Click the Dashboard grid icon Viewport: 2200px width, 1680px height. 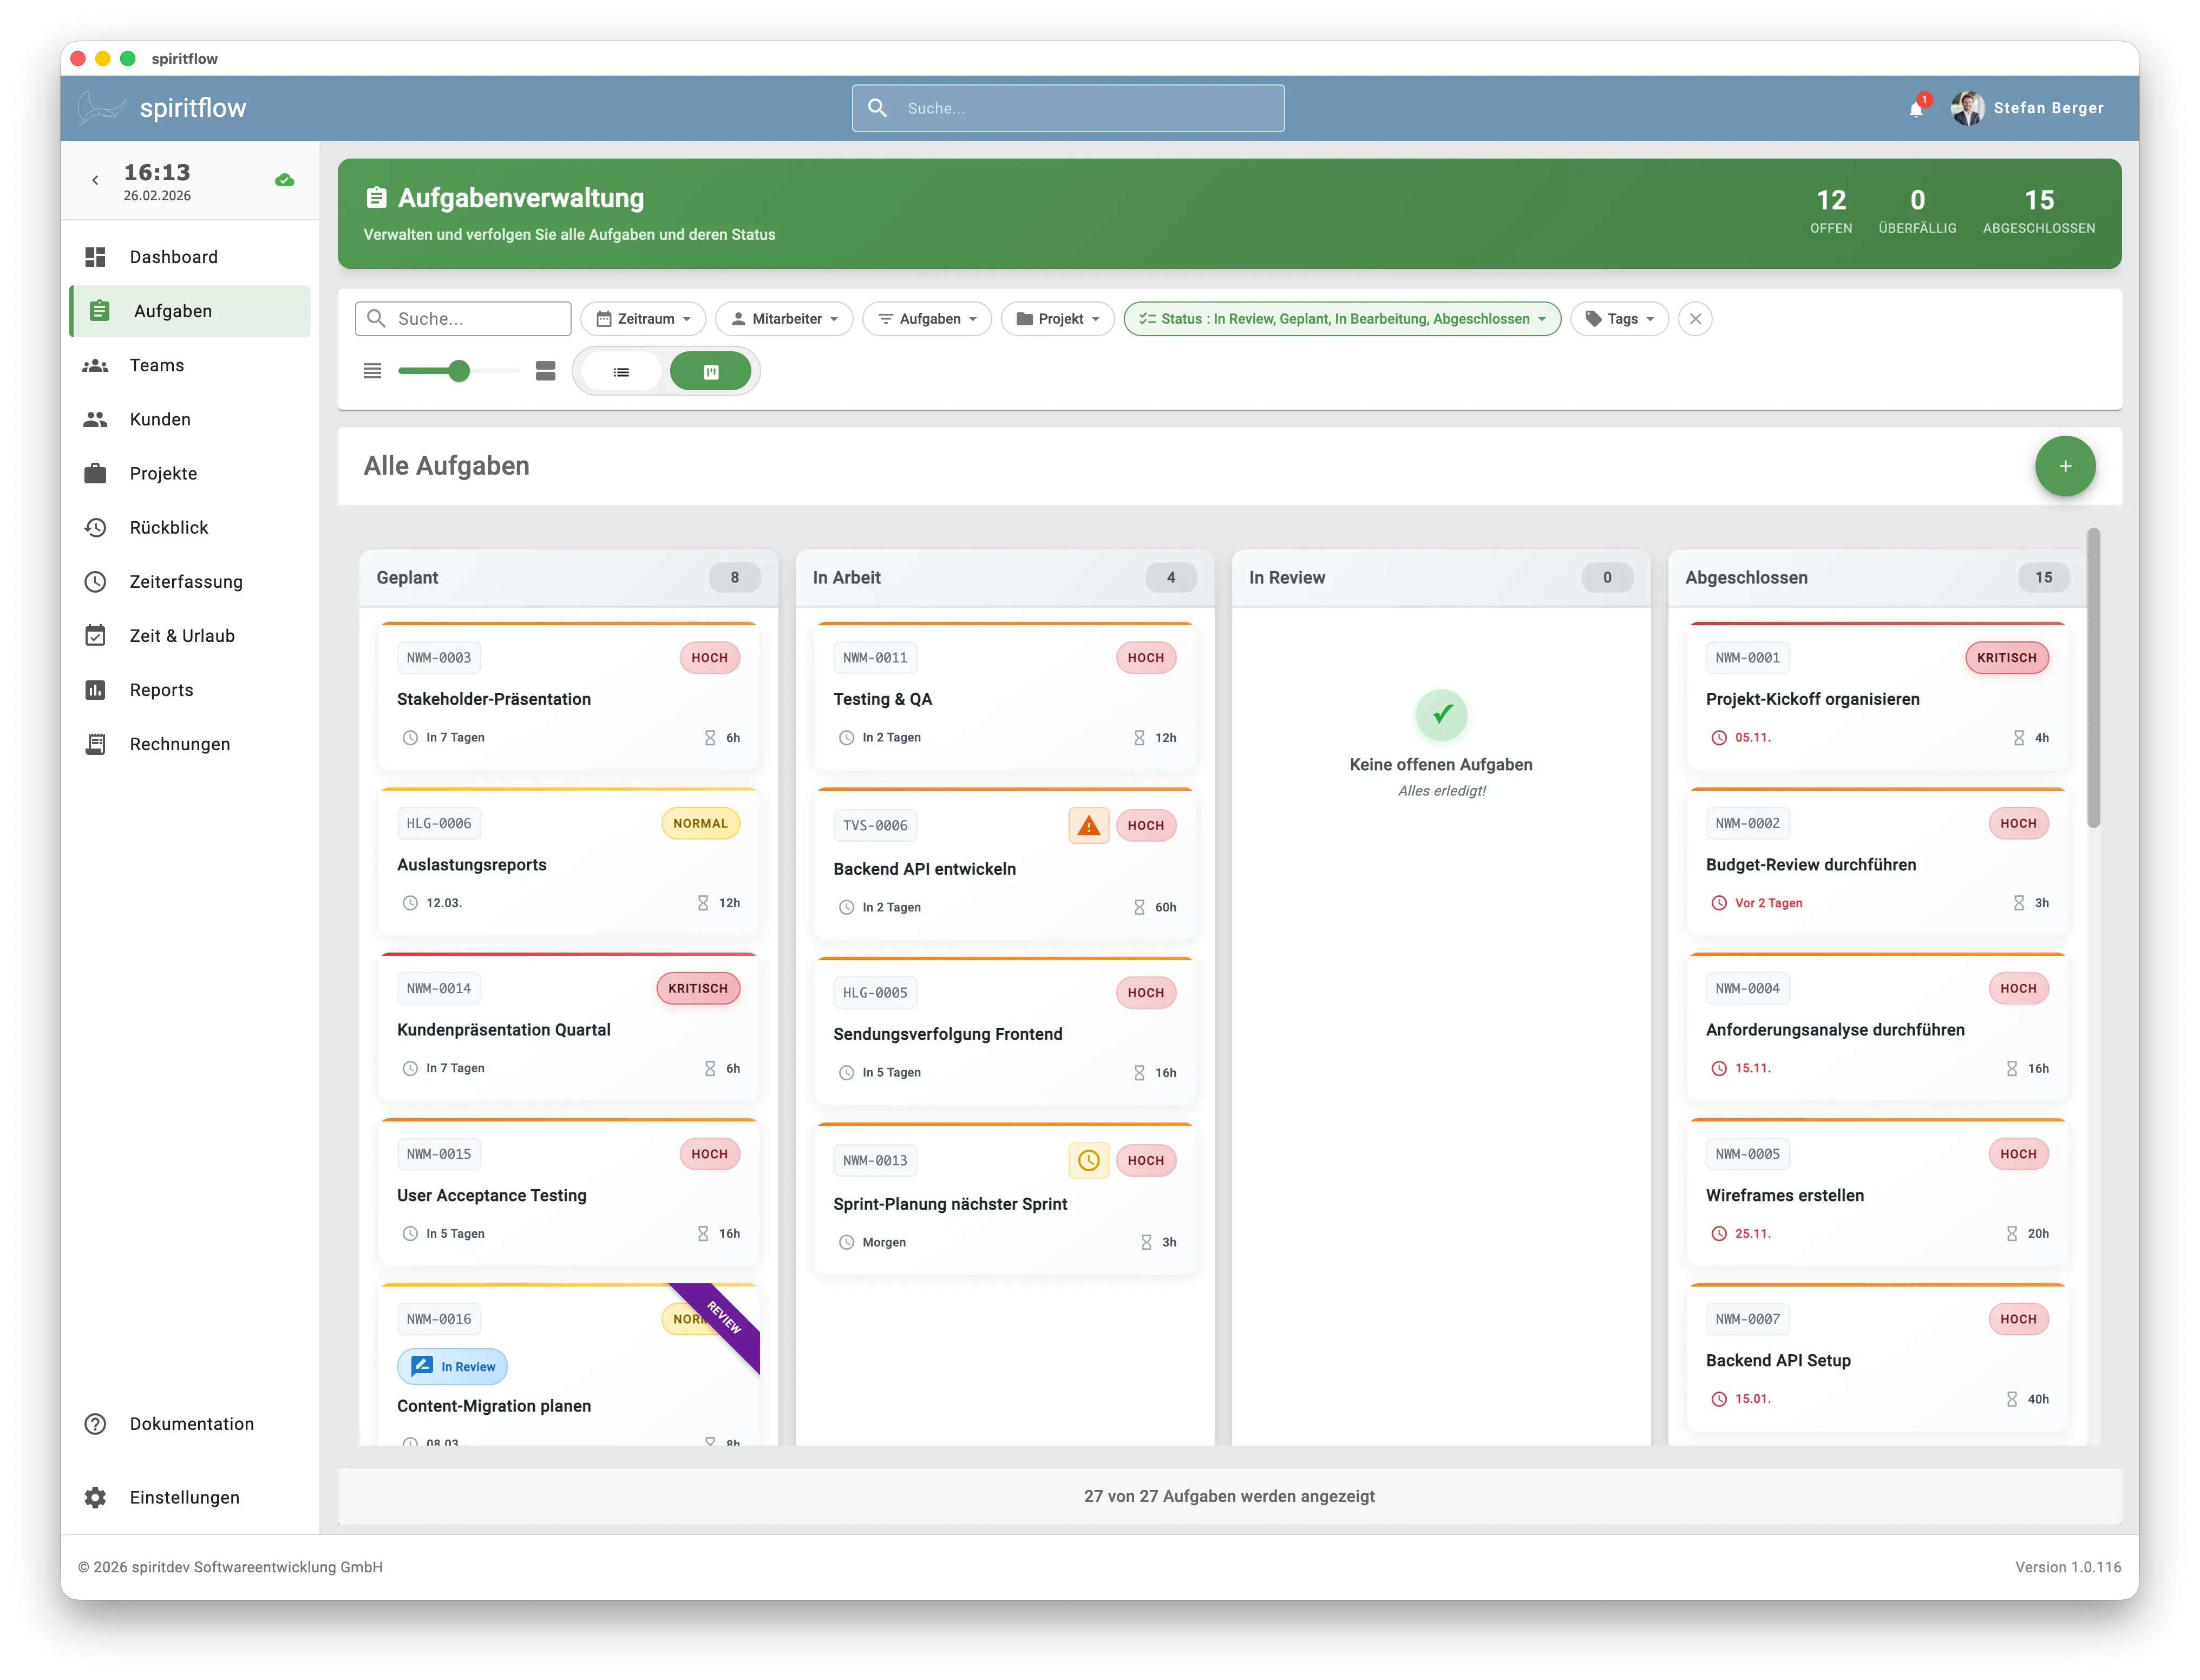tap(95, 257)
